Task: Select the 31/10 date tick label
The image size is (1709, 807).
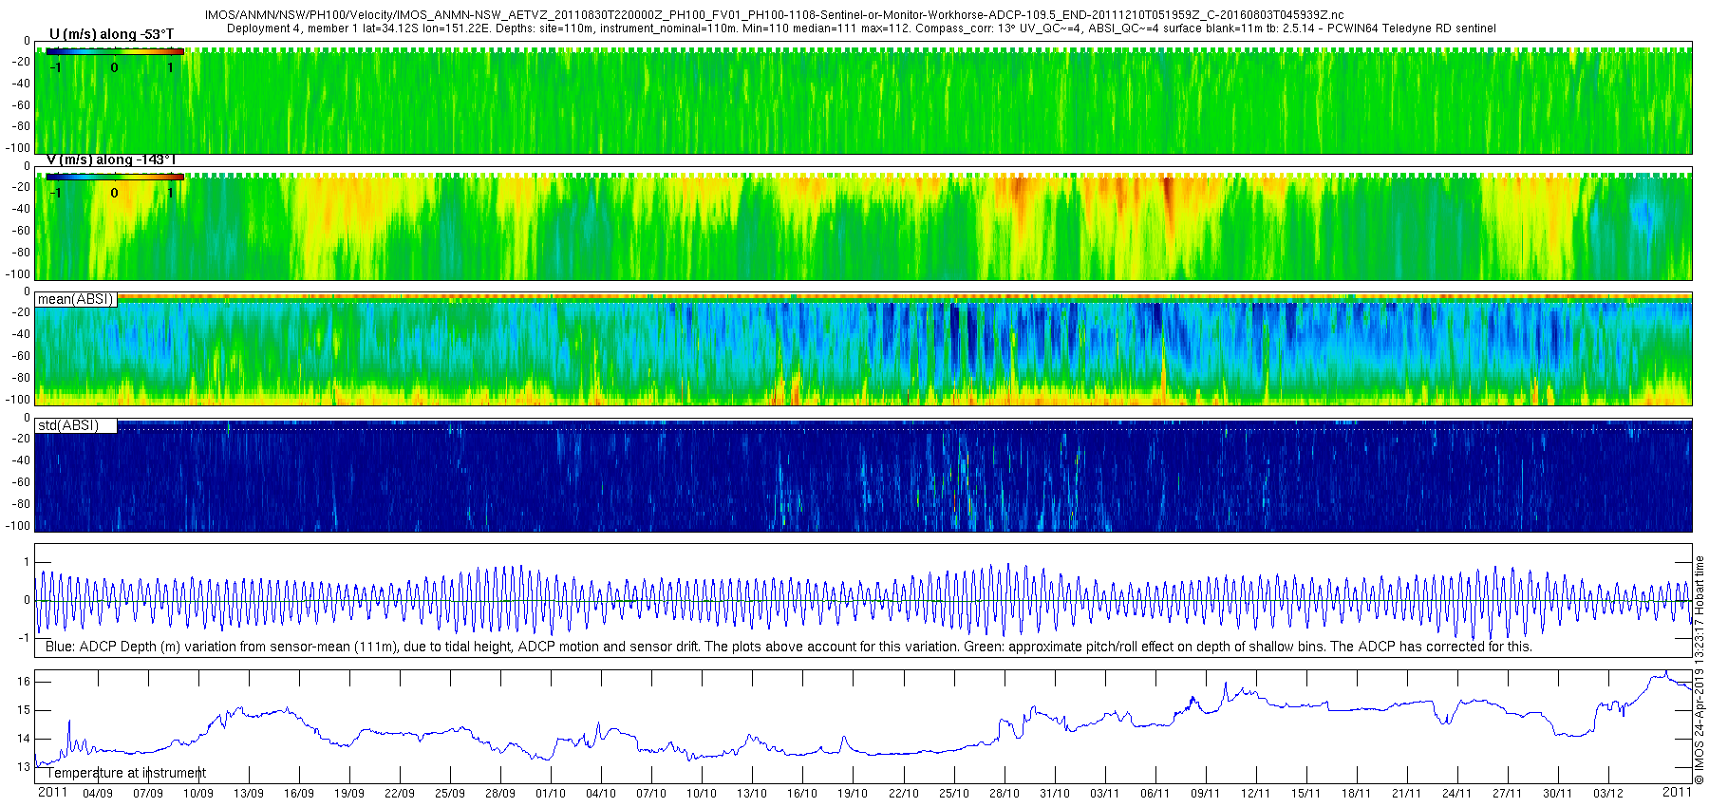Action: (1055, 794)
